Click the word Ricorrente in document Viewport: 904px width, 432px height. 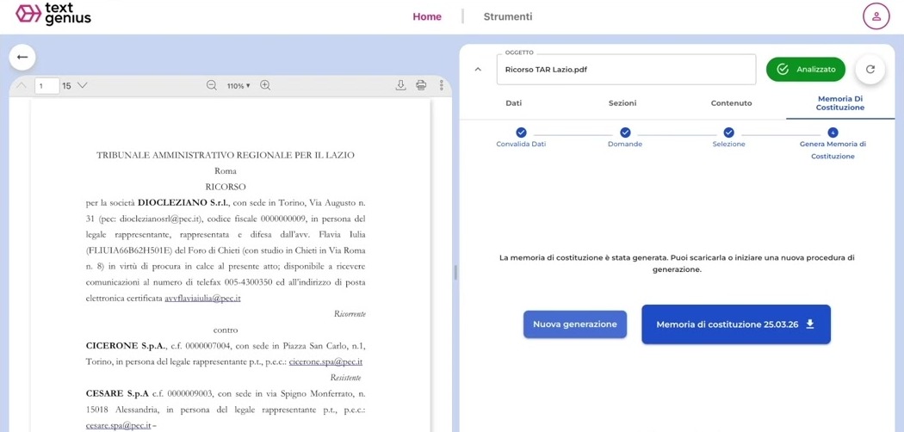coord(350,314)
